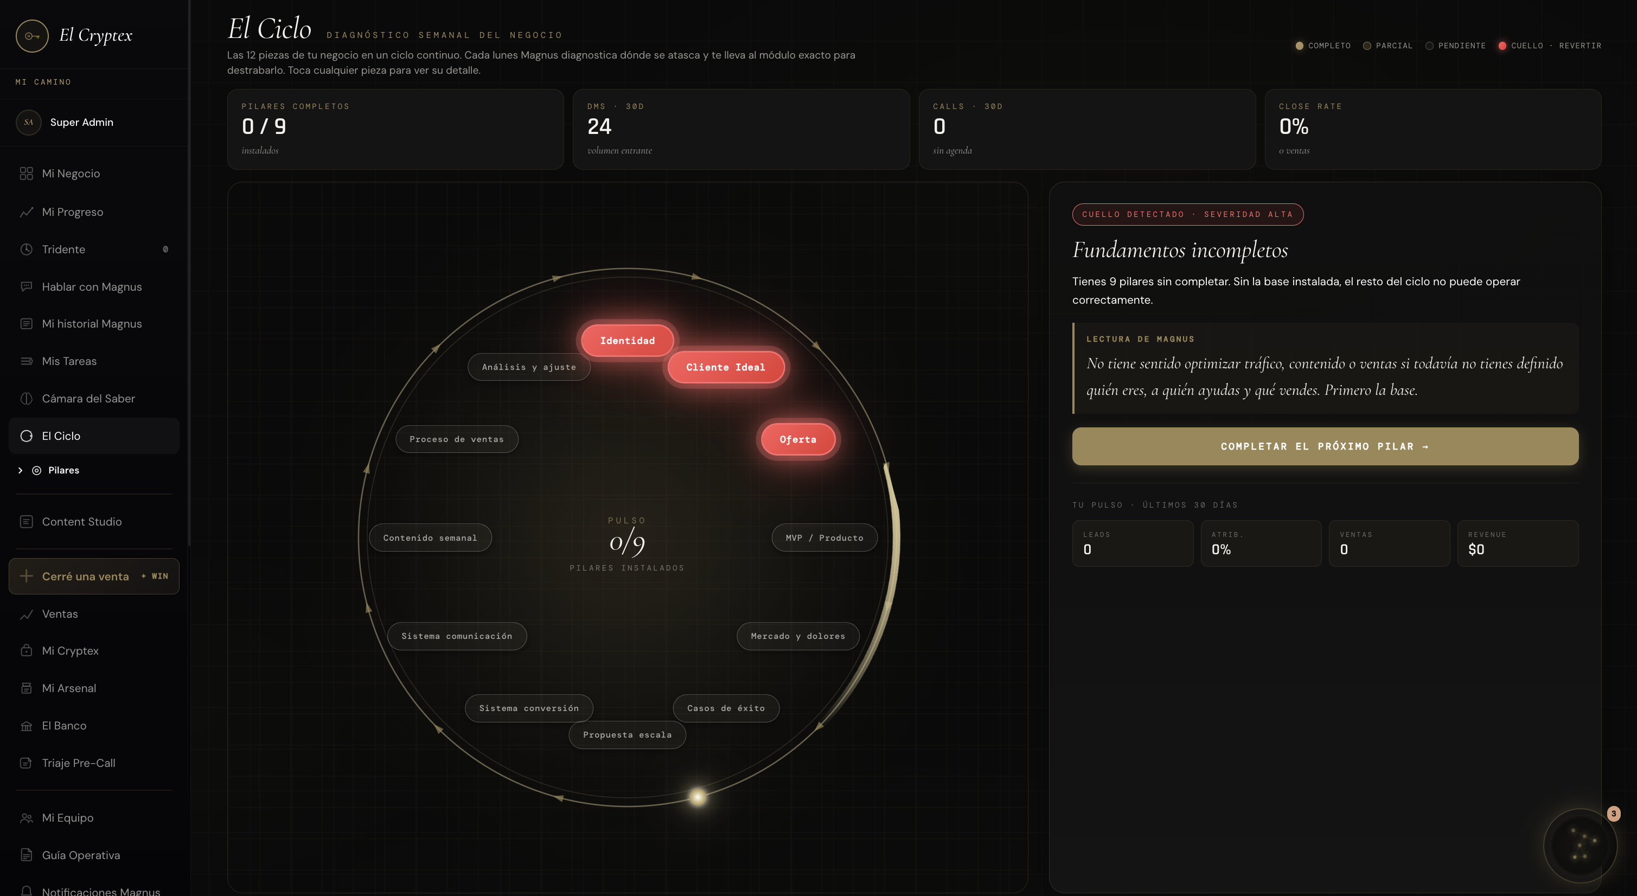
Task: Select the Oferta pillar node
Action: (x=798, y=439)
